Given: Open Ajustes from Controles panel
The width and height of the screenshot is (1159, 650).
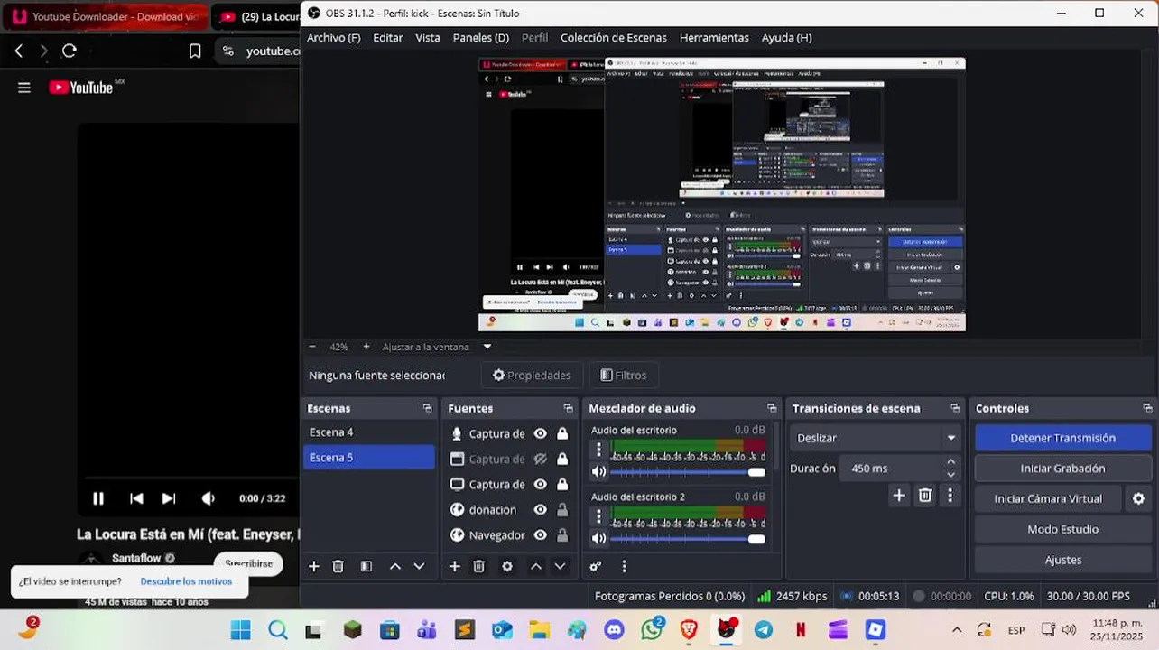Looking at the screenshot, I should 1062,560.
